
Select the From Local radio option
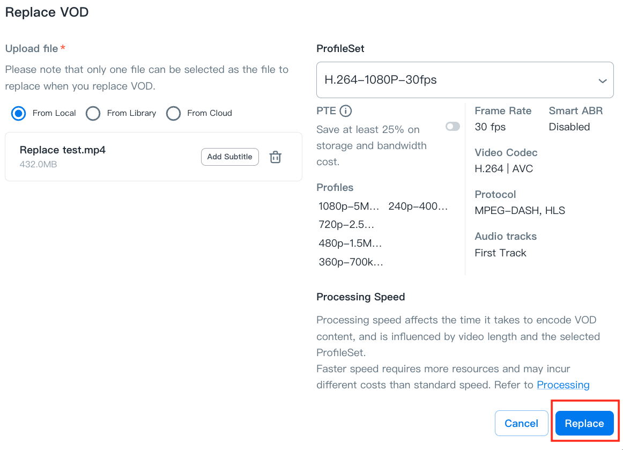[x=19, y=113]
